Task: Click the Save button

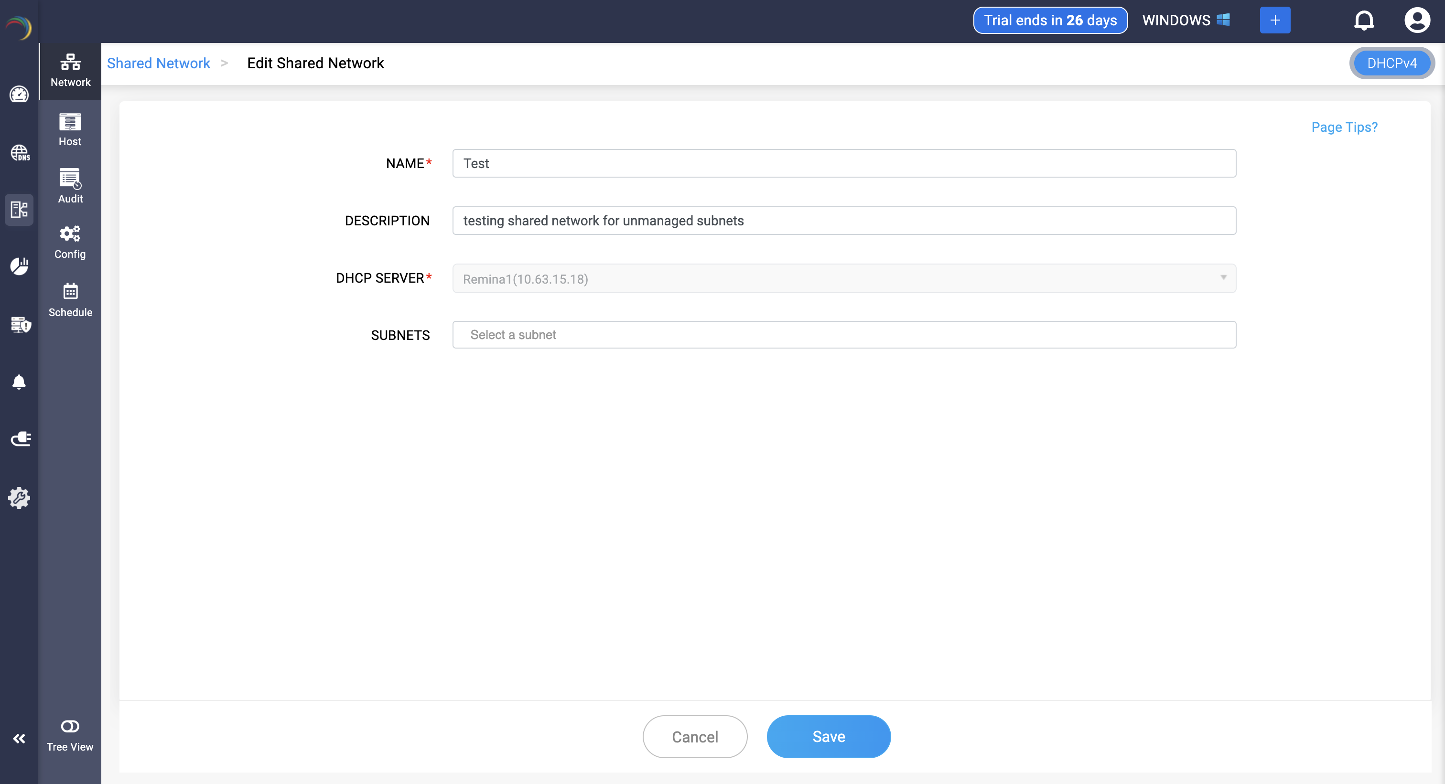Action: tap(828, 736)
